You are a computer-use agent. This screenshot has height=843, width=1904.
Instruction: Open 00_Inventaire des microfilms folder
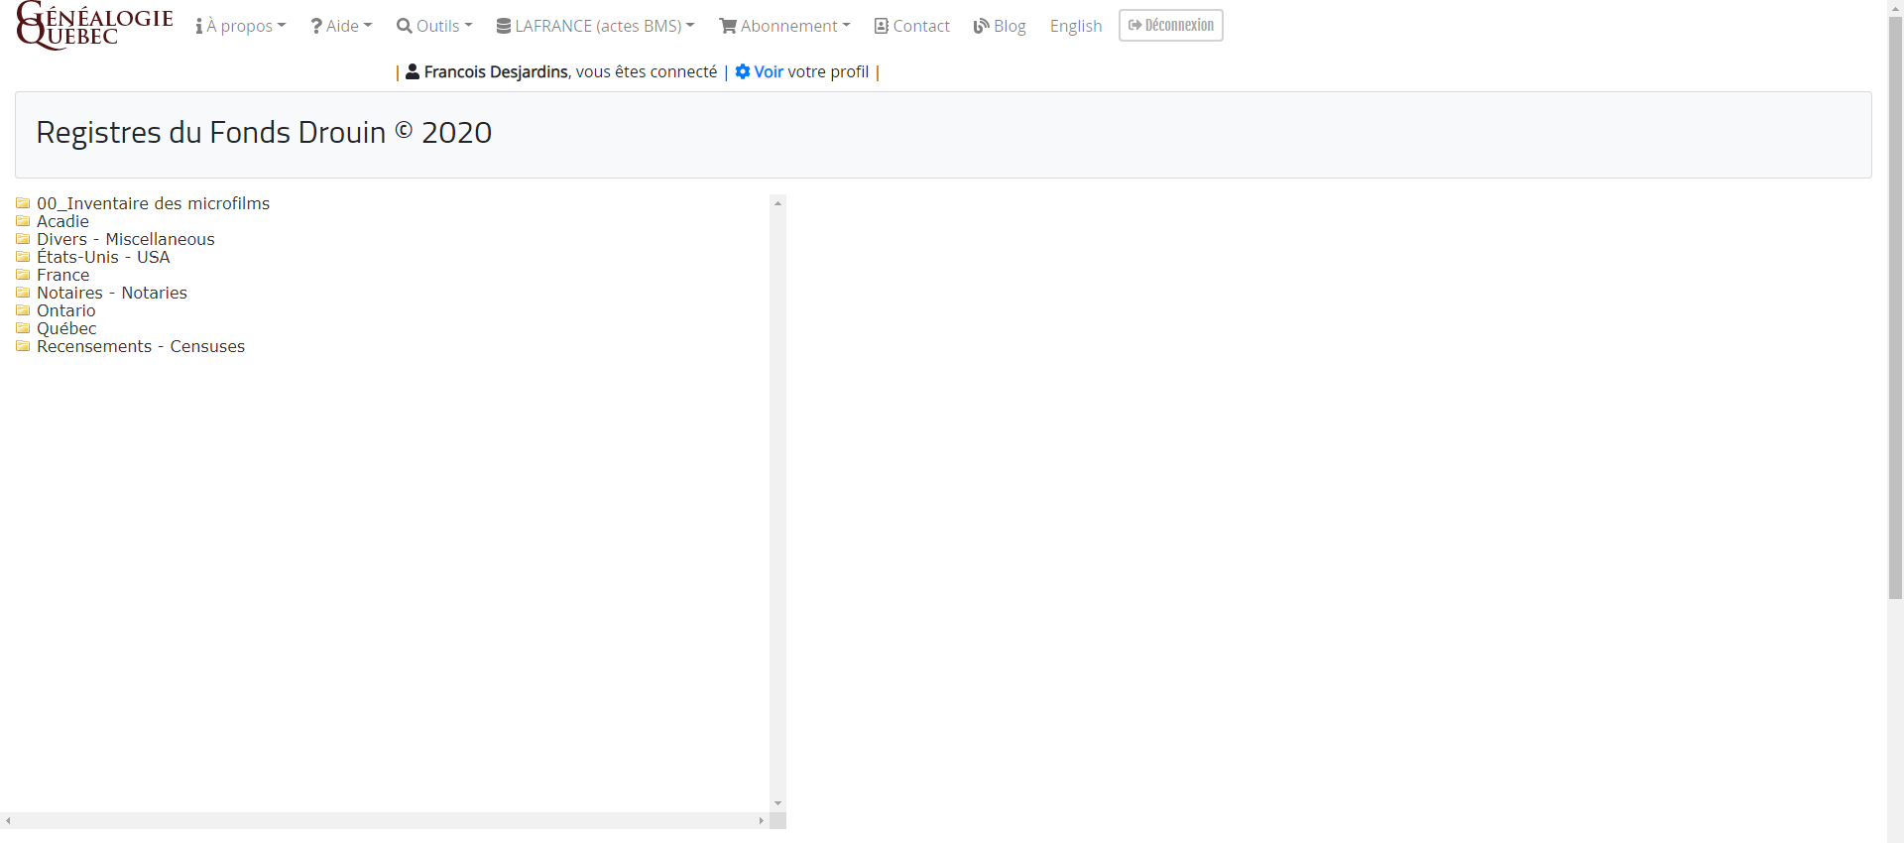tap(153, 203)
